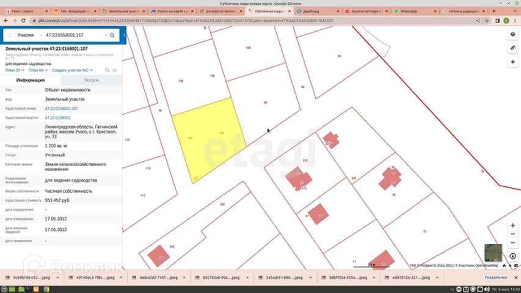Clear the search field with the x icon
The height and width of the screenshot is (293, 521).
(x=106, y=35)
